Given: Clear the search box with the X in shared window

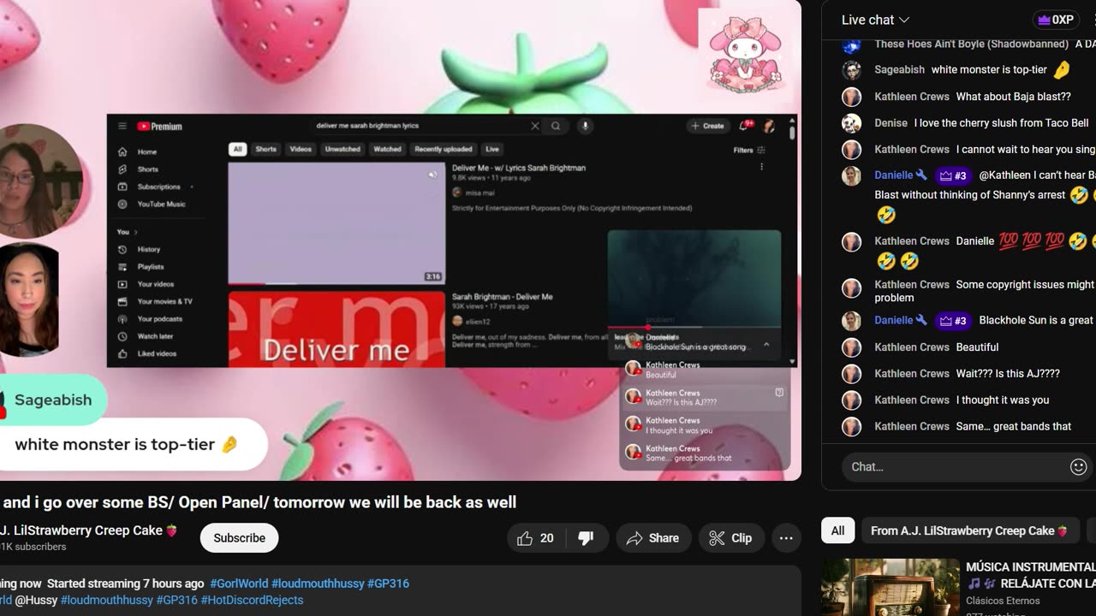Looking at the screenshot, I should tap(535, 126).
